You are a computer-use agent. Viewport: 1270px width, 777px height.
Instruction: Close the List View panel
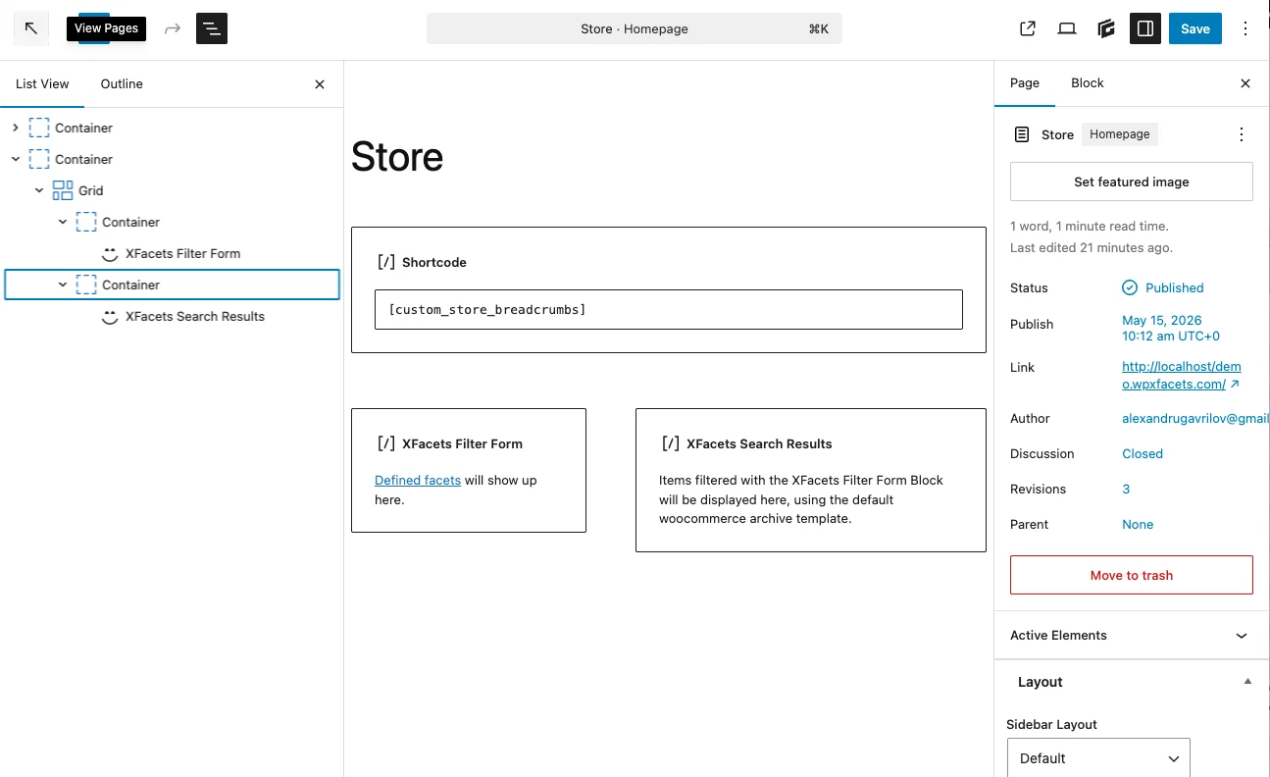coord(320,84)
